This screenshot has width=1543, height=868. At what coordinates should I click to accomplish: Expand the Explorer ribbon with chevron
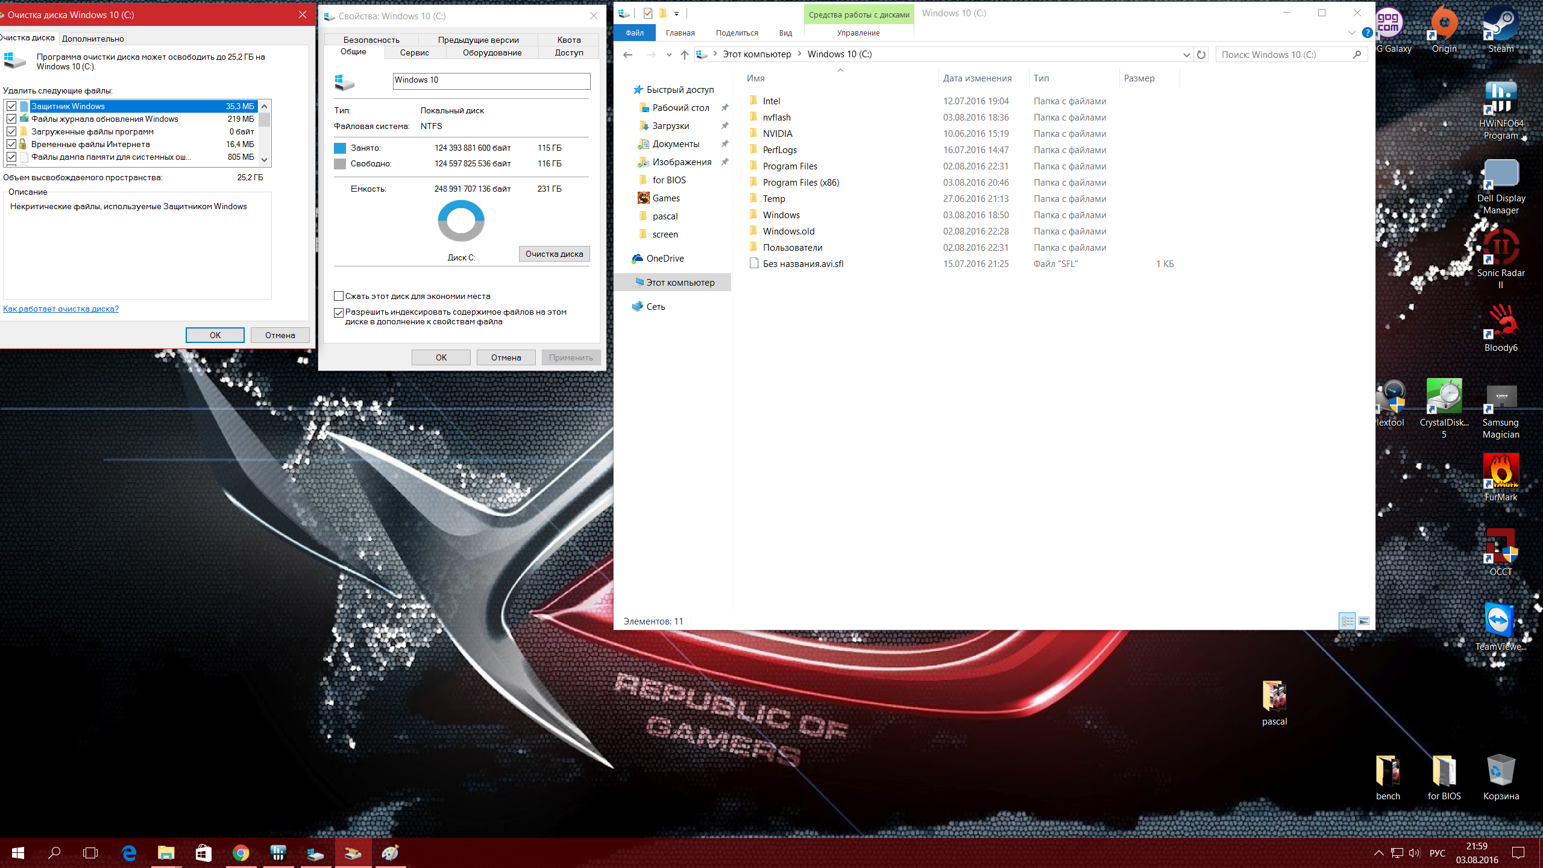[x=1351, y=33]
